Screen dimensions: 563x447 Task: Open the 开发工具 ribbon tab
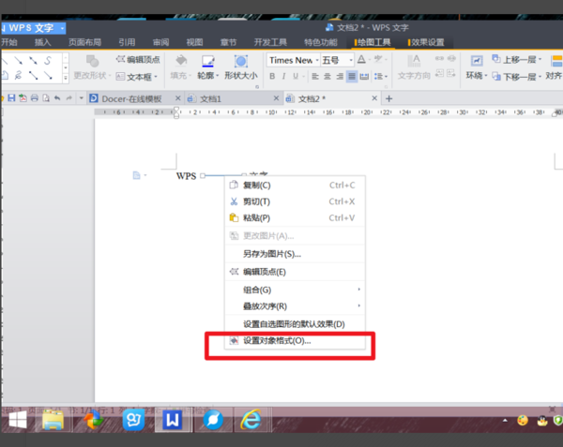point(270,42)
